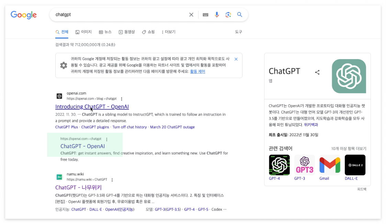Viewport: 386px width, 224px height.
Task: Open the ChatGPT - OpenAI result
Action: (x=83, y=146)
